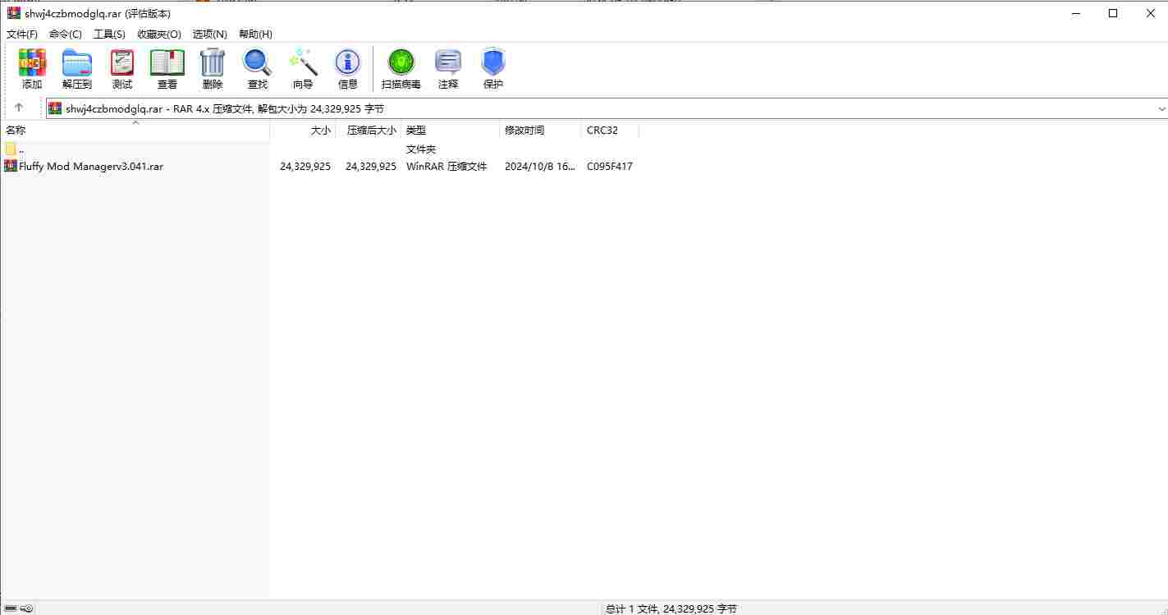Open the 帮助(H) menu

[255, 34]
